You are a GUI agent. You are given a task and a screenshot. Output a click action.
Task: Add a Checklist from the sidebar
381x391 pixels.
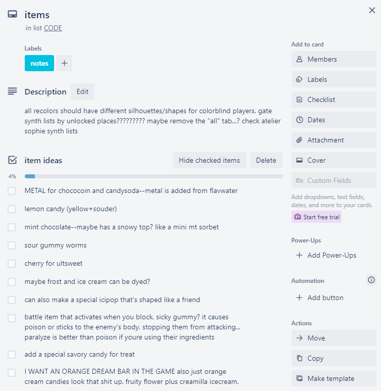click(334, 100)
